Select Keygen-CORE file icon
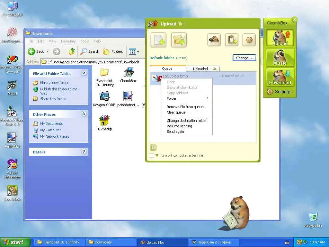This screenshot has width=329, height=247. pos(104,99)
